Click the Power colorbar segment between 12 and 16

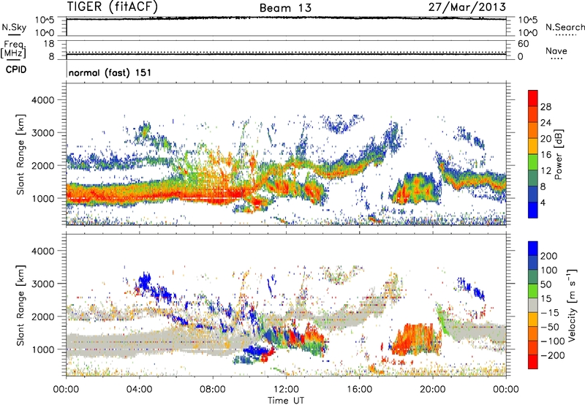[x=533, y=162]
